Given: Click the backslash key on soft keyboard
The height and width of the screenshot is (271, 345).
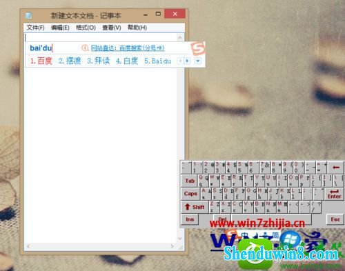Looking at the screenshot, I should click(x=338, y=181).
